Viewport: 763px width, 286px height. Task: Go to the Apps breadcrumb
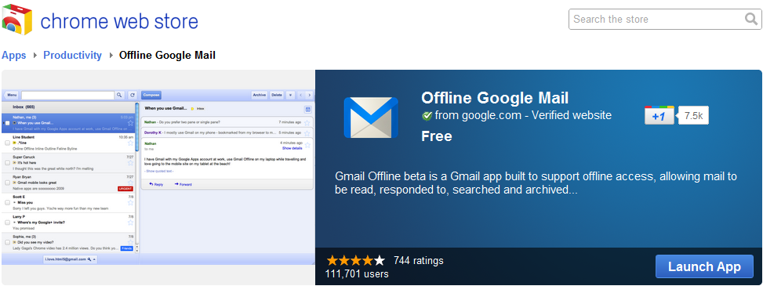click(13, 55)
